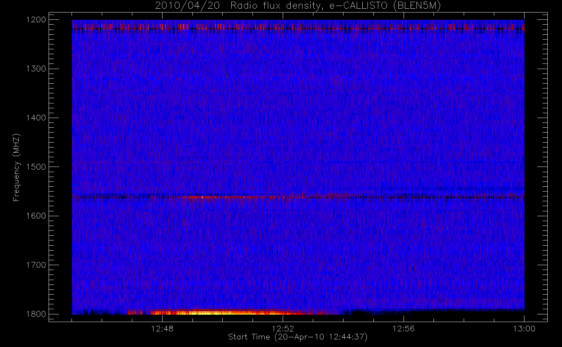The image size is (562, 347).
Task: Select the 1800 frequency tick label
Action: [36, 314]
